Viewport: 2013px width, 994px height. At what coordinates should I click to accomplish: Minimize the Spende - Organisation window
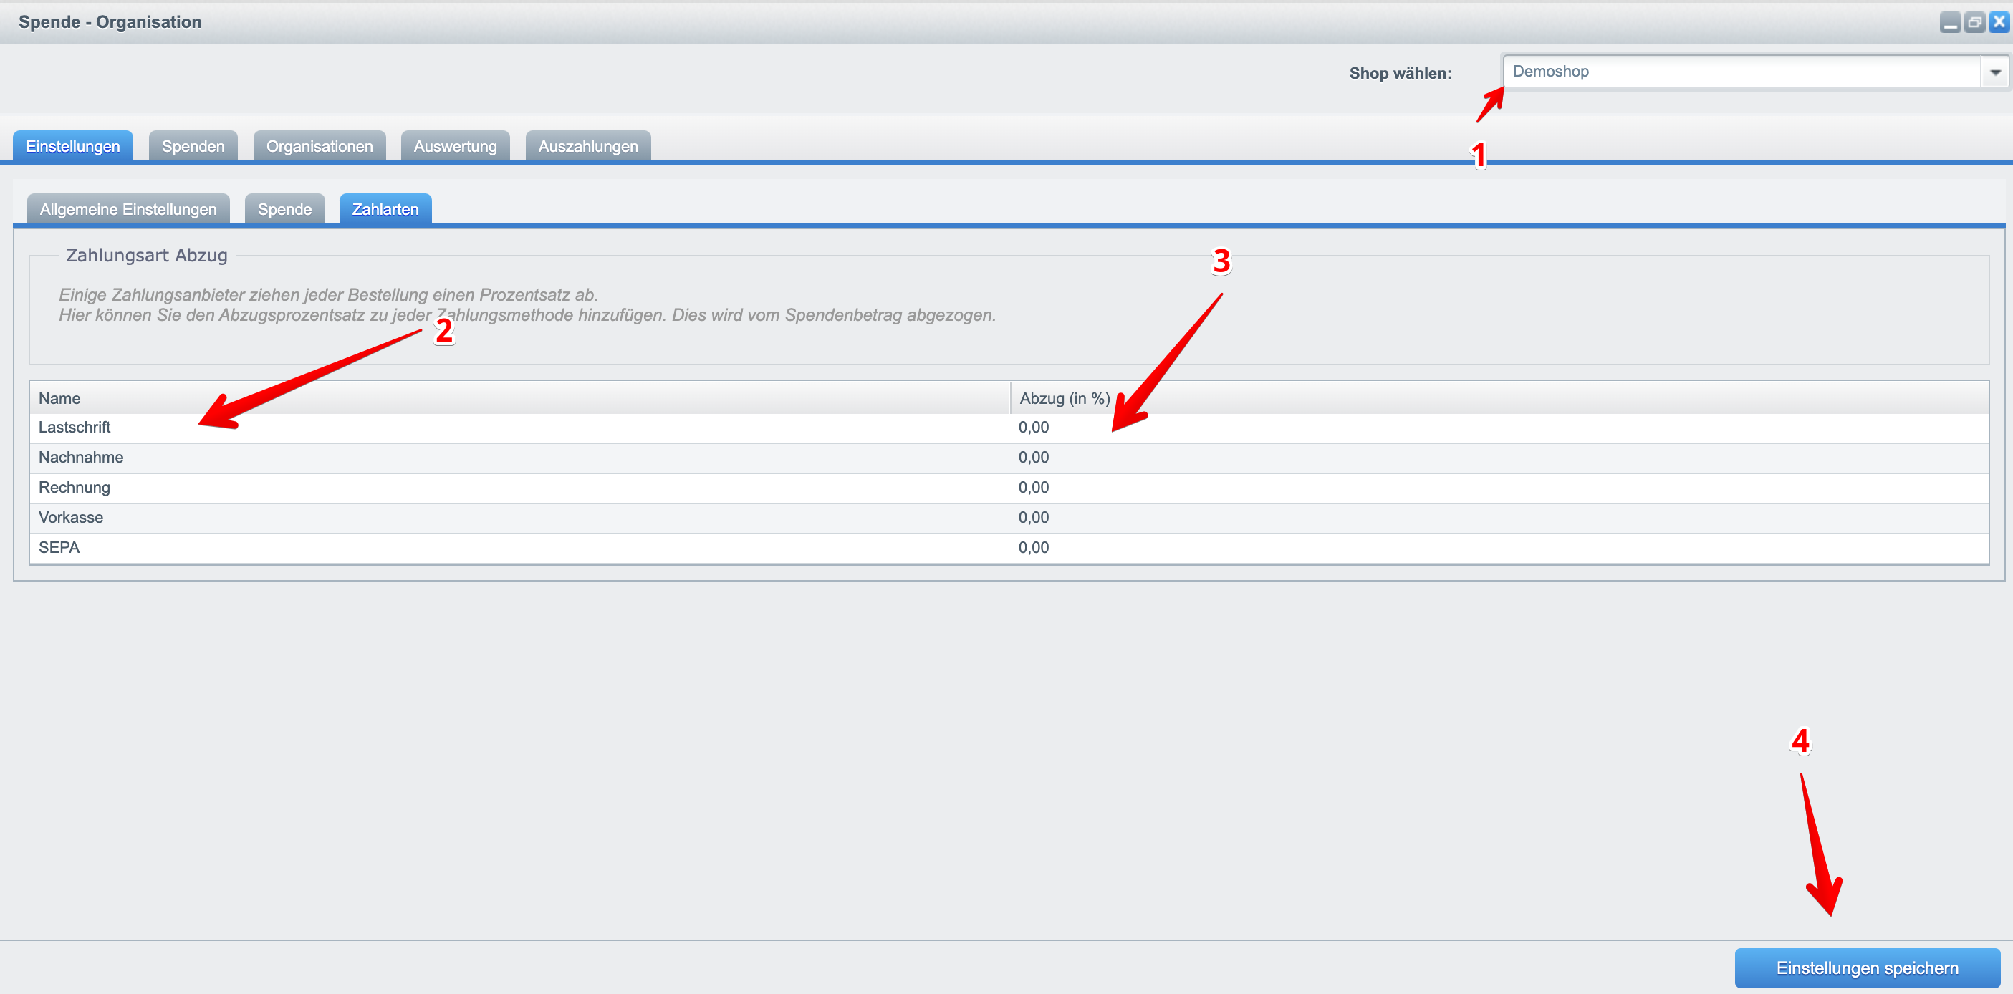1950,23
